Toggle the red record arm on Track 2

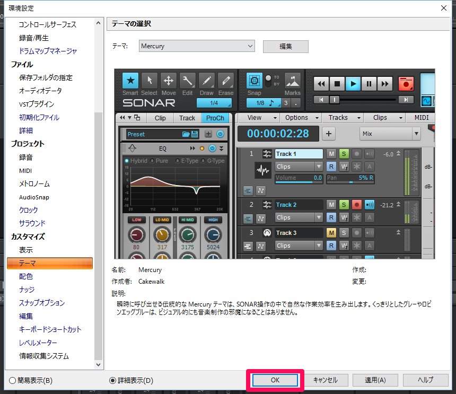tap(356, 205)
